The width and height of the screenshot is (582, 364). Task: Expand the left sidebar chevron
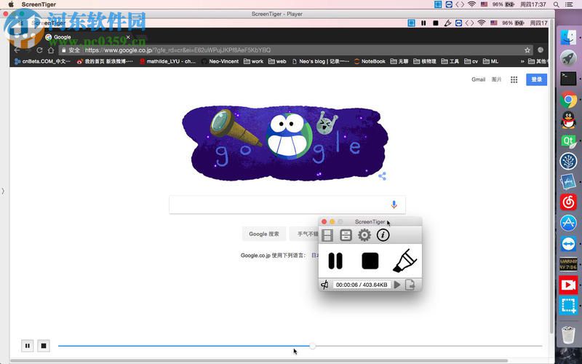click(x=3, y=191)
